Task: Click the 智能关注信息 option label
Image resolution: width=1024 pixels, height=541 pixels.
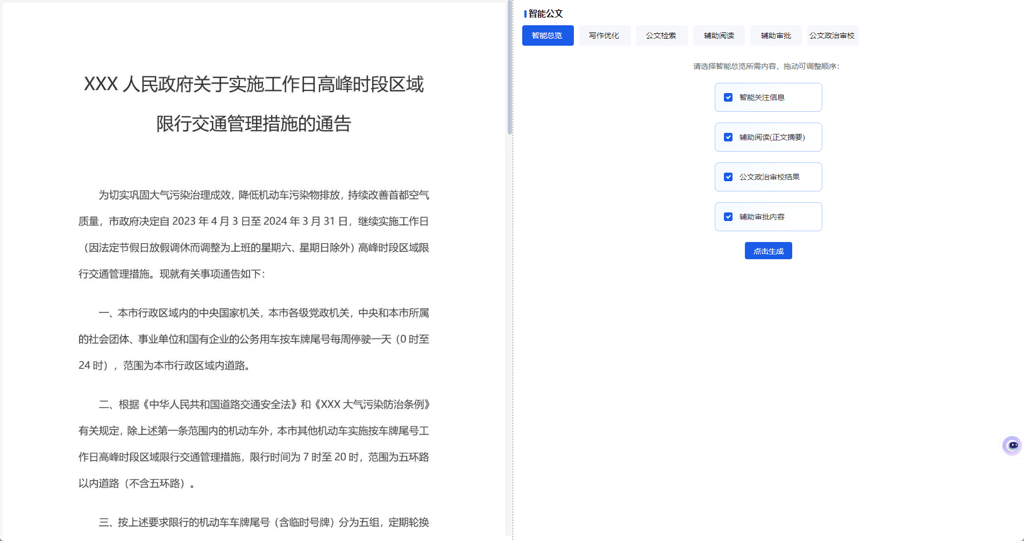Action: tap(762, 97)
